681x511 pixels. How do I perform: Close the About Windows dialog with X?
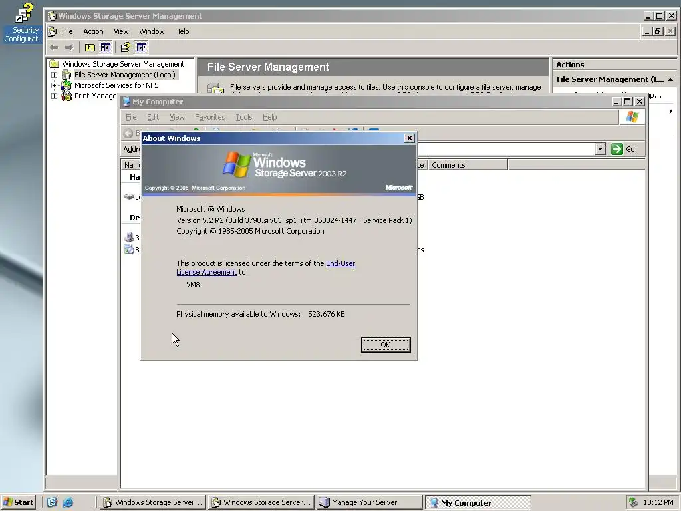409,138
